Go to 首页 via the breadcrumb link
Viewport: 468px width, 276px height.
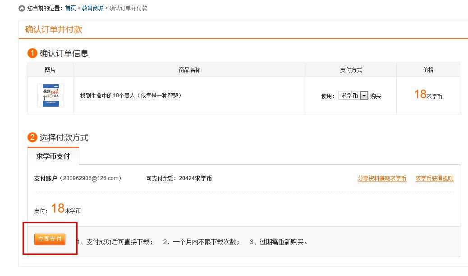(x=70, y=8)
